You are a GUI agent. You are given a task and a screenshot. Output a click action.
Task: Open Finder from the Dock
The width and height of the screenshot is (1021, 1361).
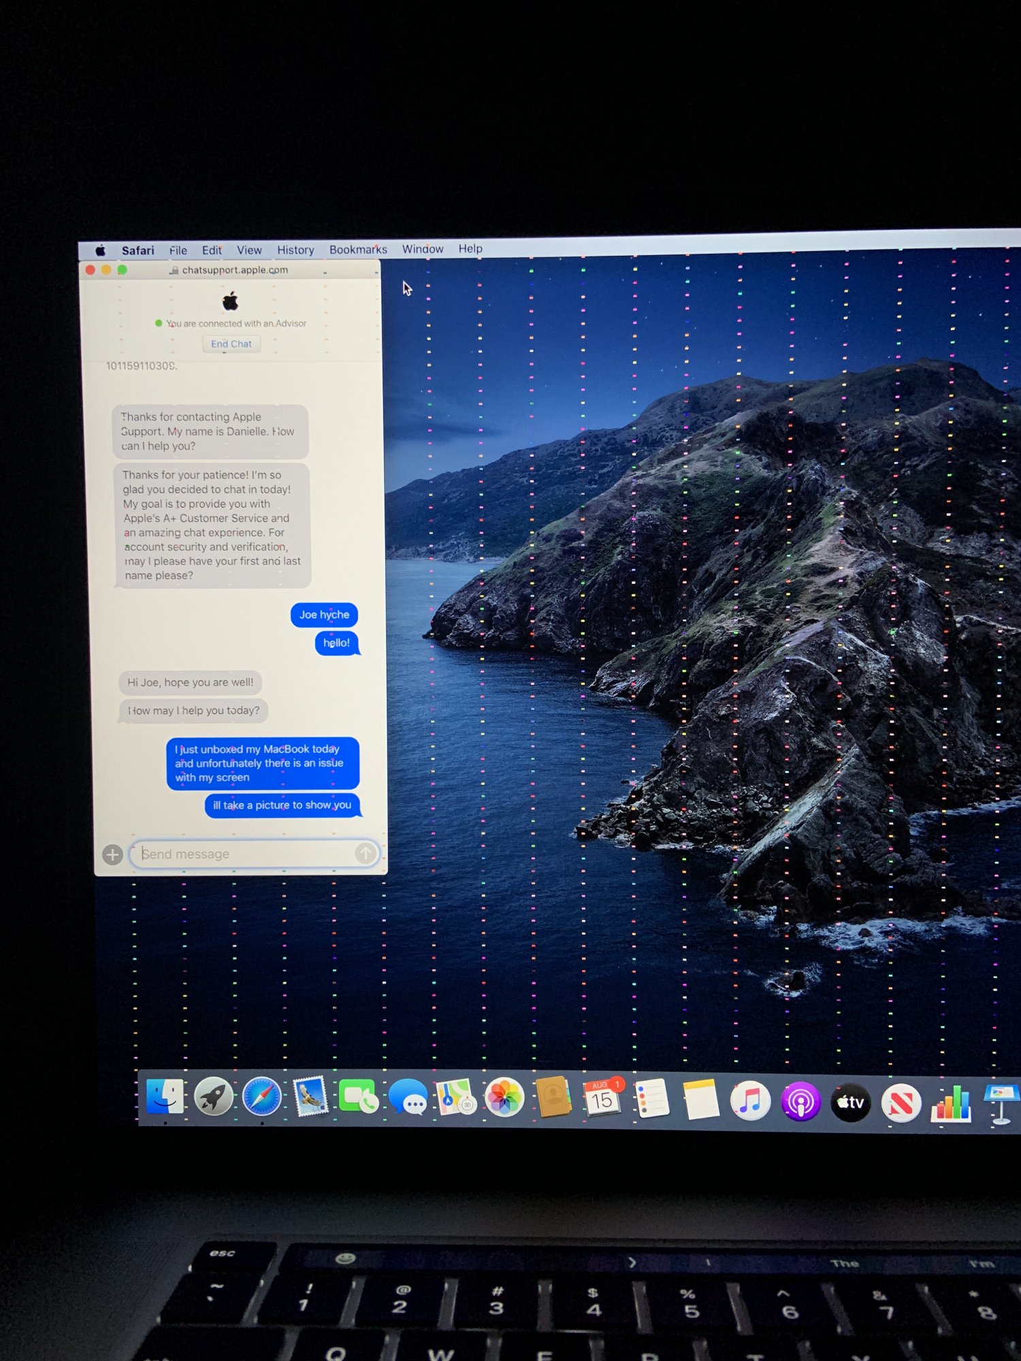click(165, 1096)
